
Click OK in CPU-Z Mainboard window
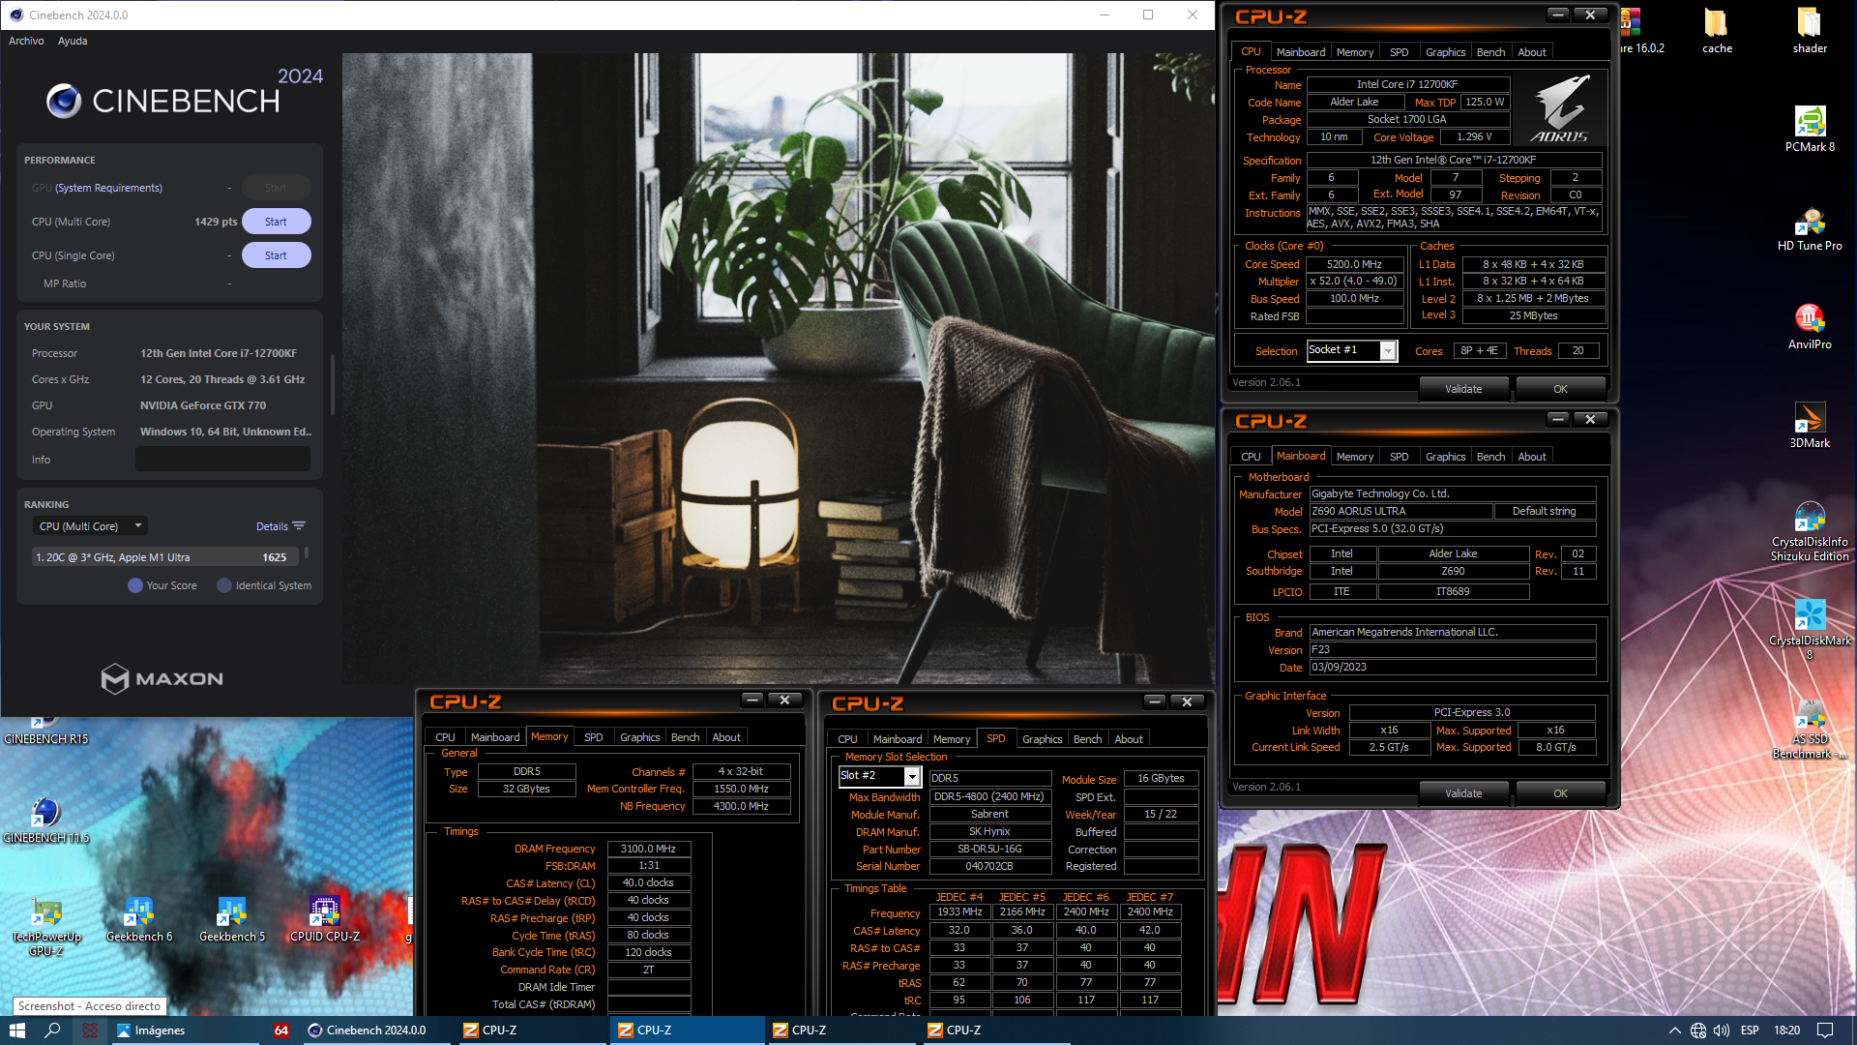(x=1560, y=793)
